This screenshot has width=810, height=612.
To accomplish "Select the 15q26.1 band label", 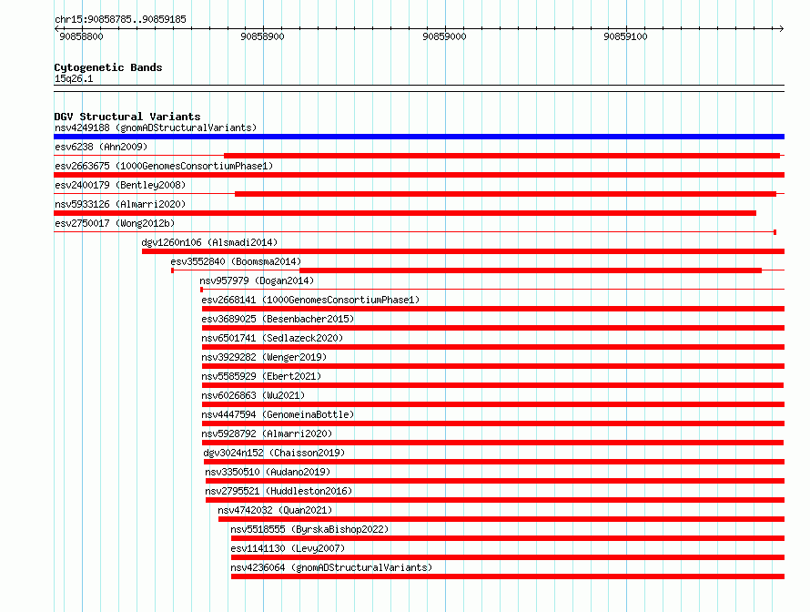I will (x=74, y=78).
